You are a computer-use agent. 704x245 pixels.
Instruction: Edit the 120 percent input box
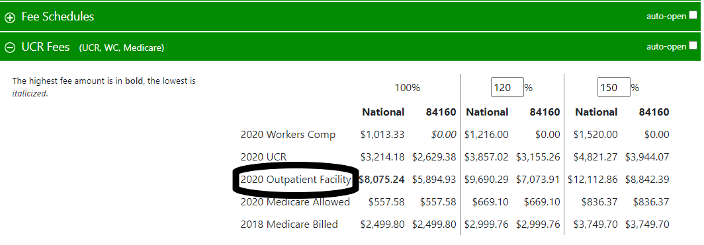coord(507,87)
